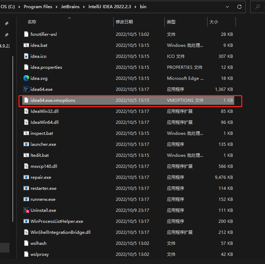Click the 2022/10/9 23:17 date cell
The image size is (265, 264).
tap(132, 210)
